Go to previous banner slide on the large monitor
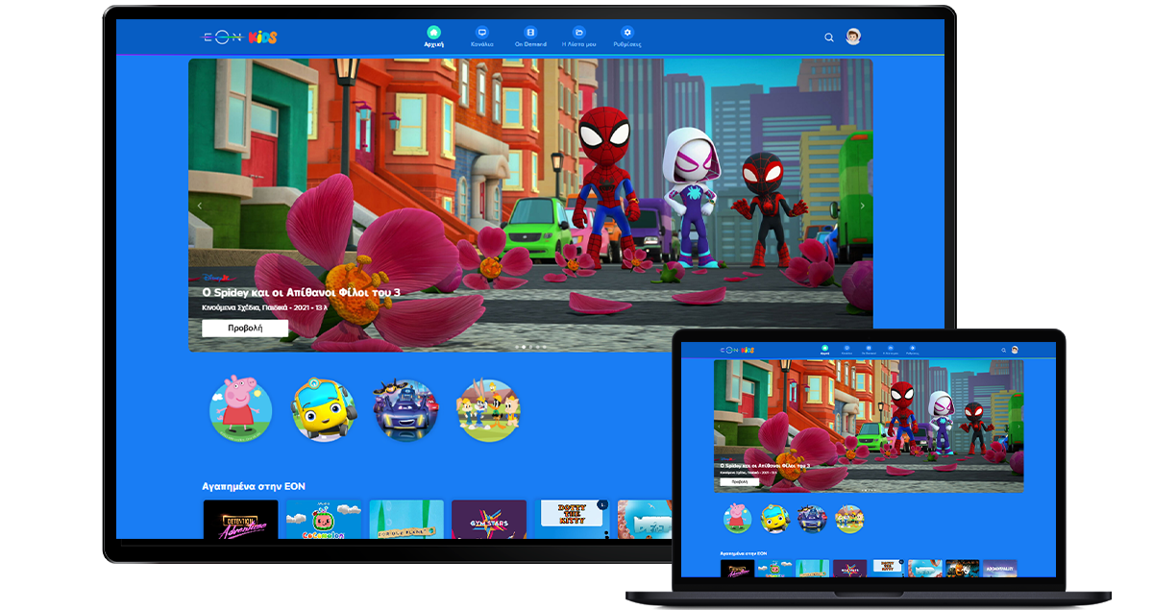Screen dimensions: 1153x610 tap(200, 206)
